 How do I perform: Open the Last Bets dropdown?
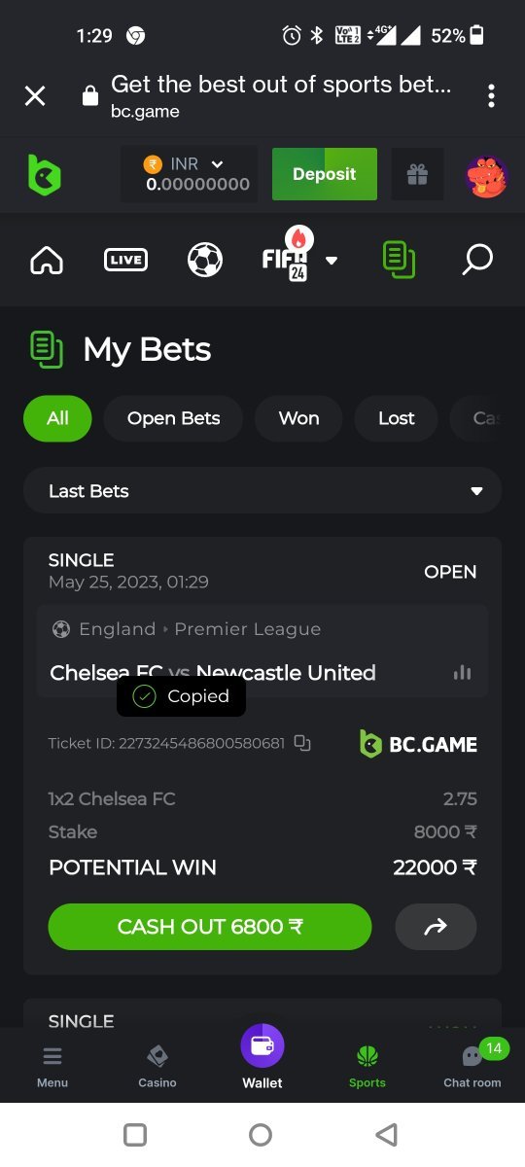[262, 490]
